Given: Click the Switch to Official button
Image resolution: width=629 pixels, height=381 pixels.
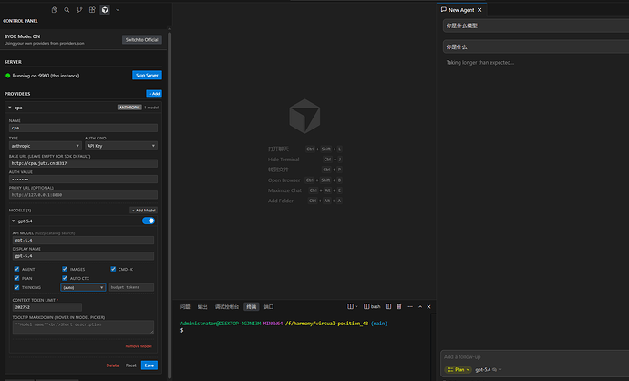Looking at the screenshot, I should 142,40.
